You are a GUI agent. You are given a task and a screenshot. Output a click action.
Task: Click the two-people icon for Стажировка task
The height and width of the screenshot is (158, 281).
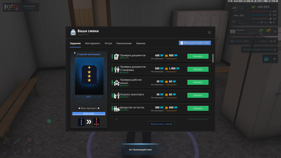pos(117,70)
